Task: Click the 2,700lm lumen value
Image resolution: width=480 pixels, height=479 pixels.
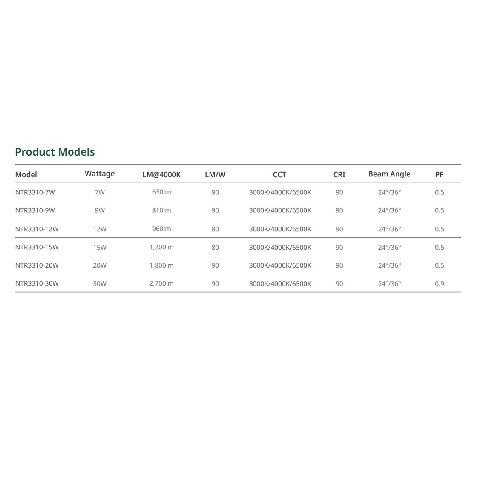Action: 161,284
